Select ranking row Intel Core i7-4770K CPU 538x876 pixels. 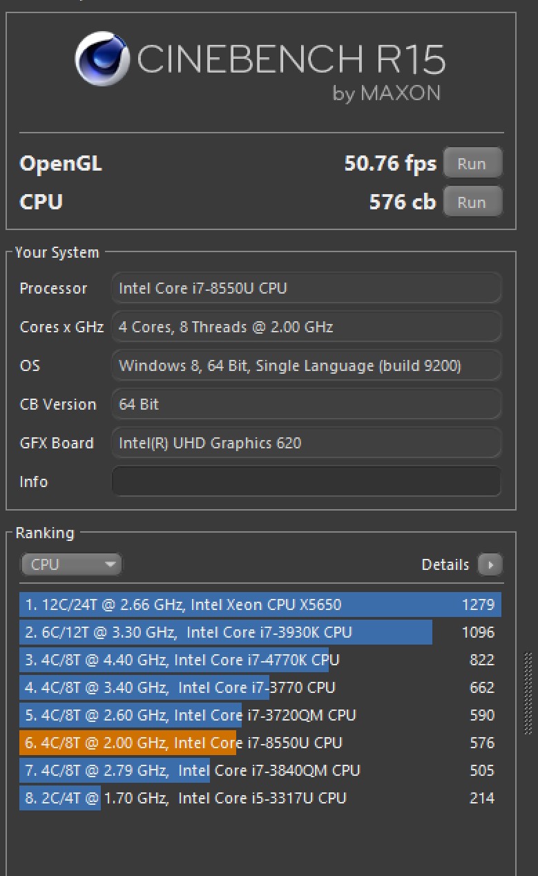[260, 660]
